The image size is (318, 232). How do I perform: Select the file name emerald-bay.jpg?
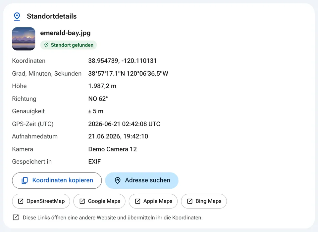coord(65,33)
